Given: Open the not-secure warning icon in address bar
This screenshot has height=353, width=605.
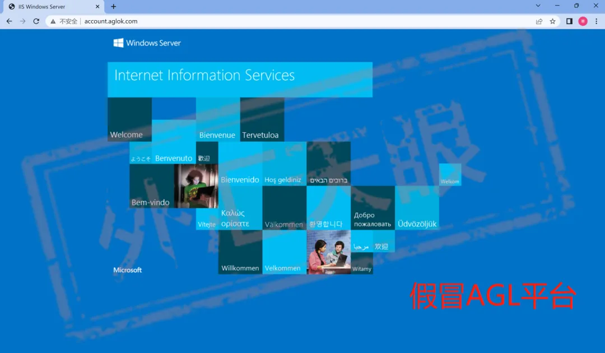Looking at the screenshot, I should coord(53,21).
